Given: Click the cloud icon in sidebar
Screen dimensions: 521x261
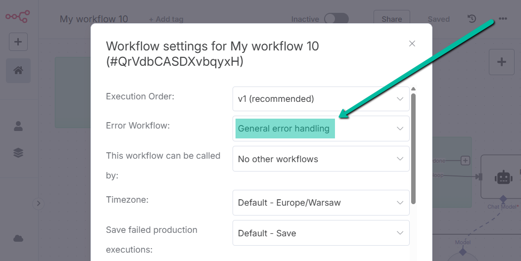Looking at the screenshot, I should 18,239.
